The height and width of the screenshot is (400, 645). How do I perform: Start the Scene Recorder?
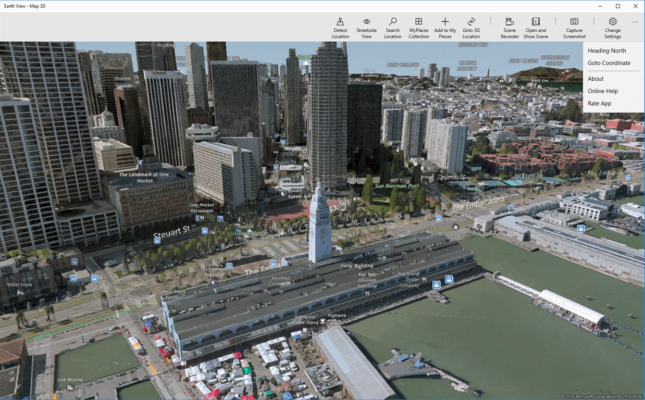510,22
